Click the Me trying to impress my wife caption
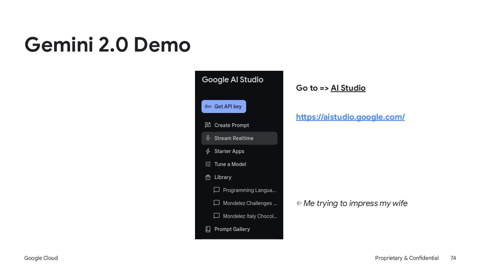Viewport: 485px width, 273px height. [355, 203]
